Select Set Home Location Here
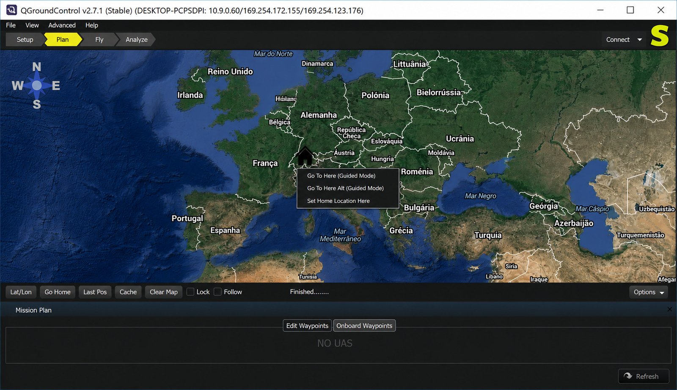The image size is (677, 390). [x=347, y=201]
